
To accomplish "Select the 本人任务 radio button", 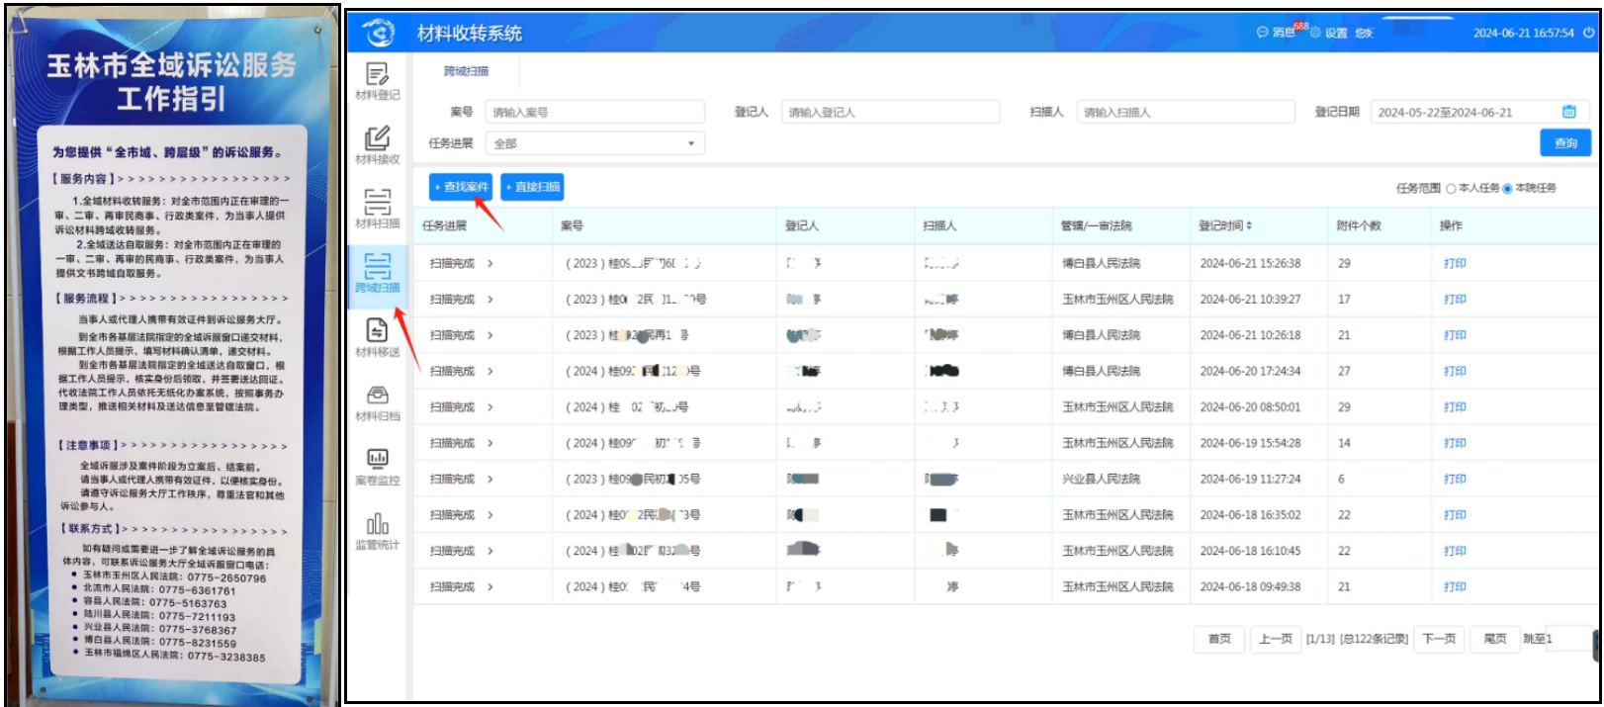I will coord(1451,188).
